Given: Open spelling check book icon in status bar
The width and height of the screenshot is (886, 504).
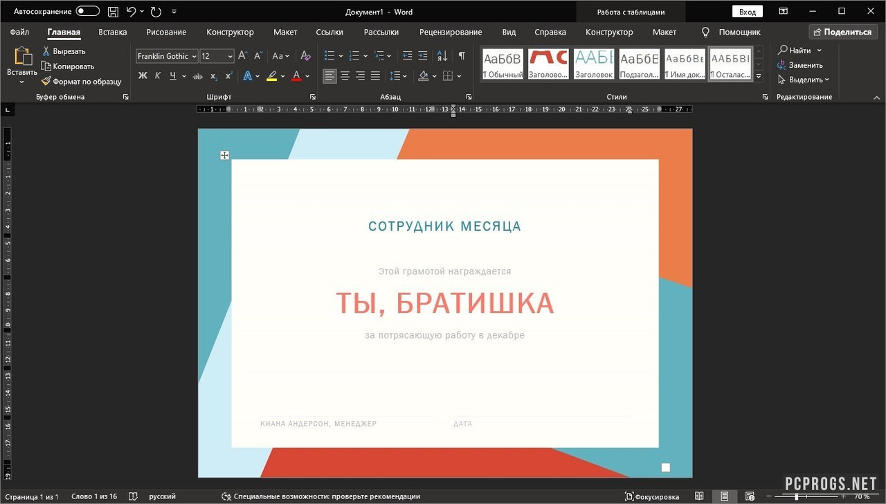Looking at the screenshot, I should pos(133,496).
